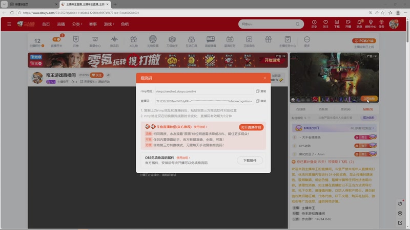Open 下载 download icon
410x230 pixels.
(337, 24)
